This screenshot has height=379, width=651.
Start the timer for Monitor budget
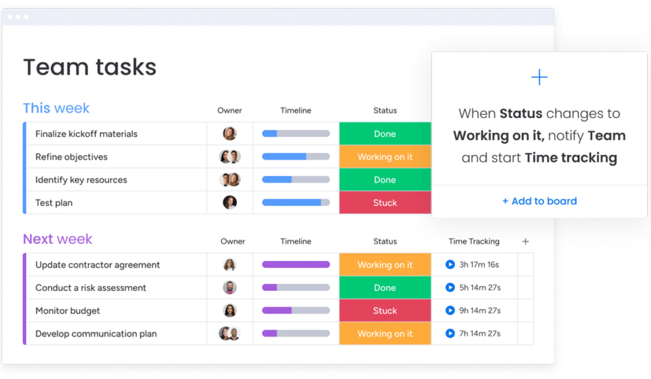click(450, 310)
